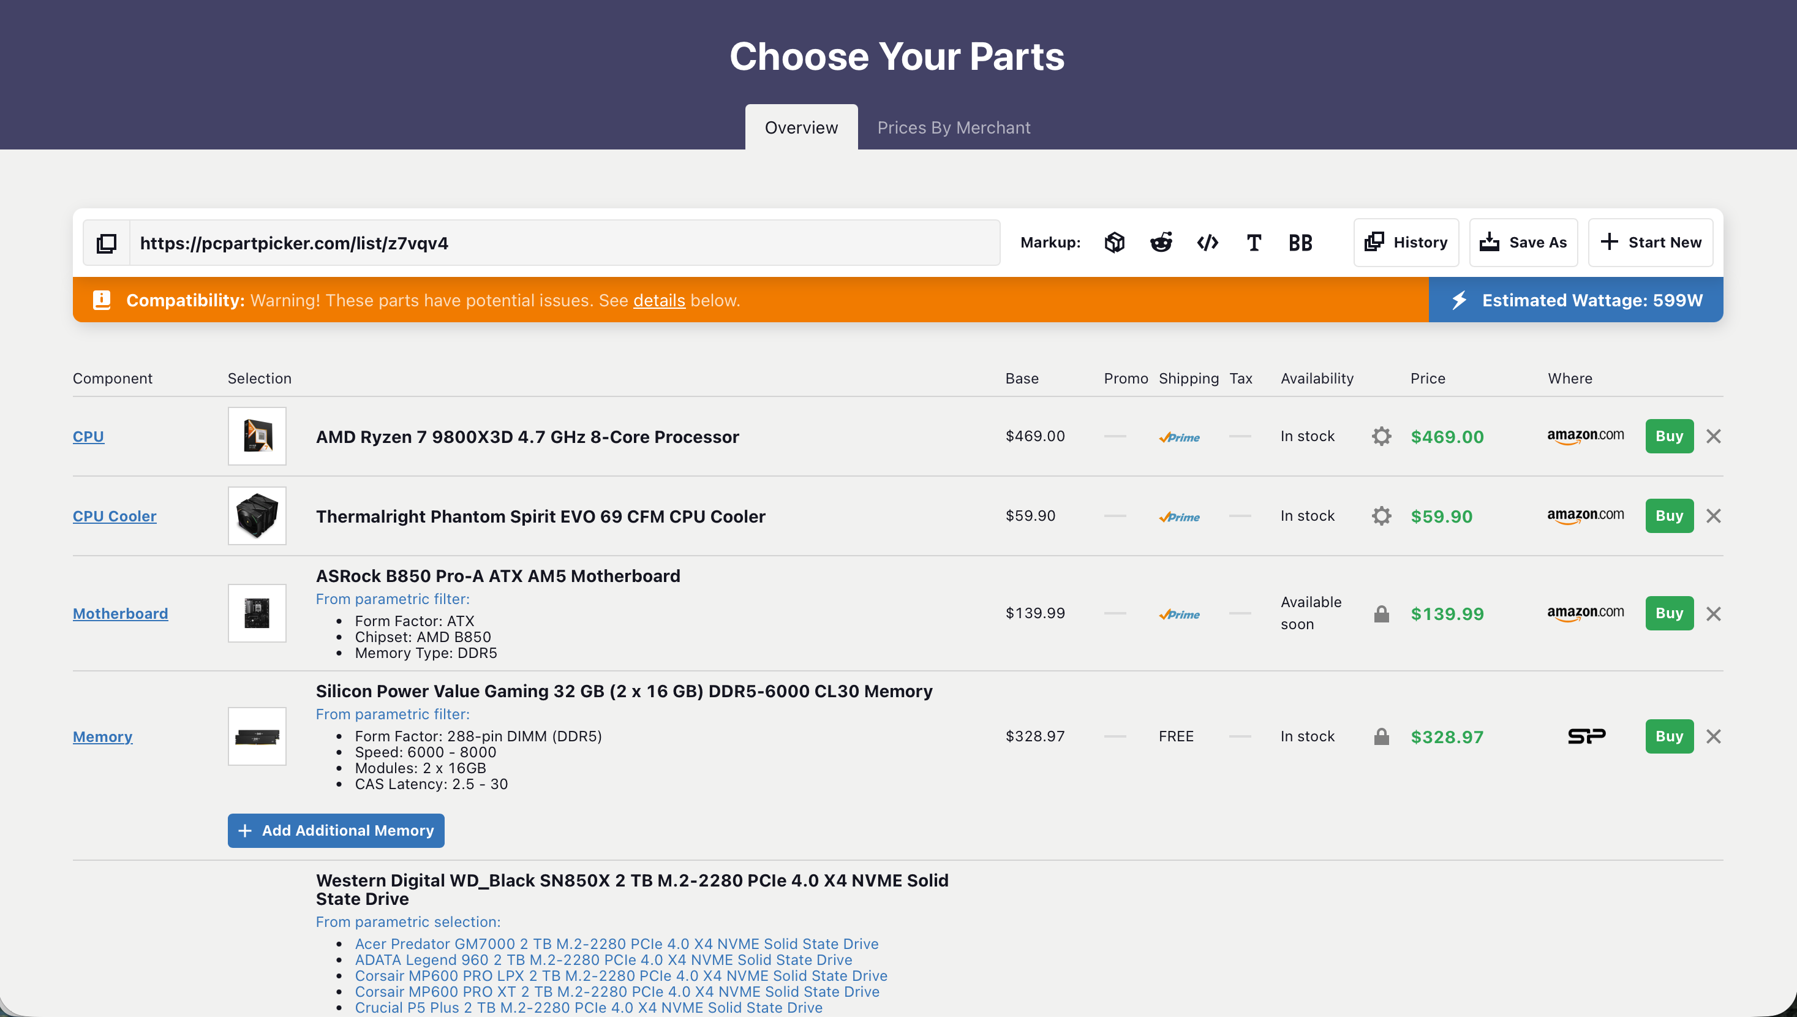Open the compatibility details link
This screenshot has height=1017, width=1797.
(658, 300)
